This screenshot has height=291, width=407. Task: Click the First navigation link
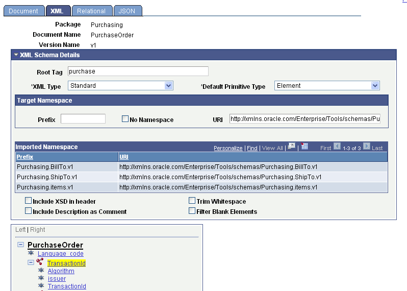(x=325, y=148)
